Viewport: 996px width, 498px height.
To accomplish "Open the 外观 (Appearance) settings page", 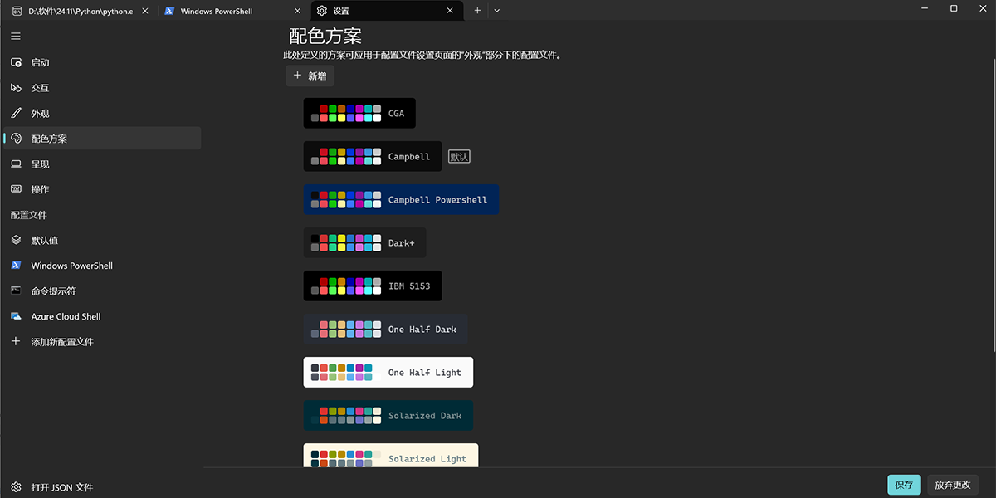I will coord(39,113).
